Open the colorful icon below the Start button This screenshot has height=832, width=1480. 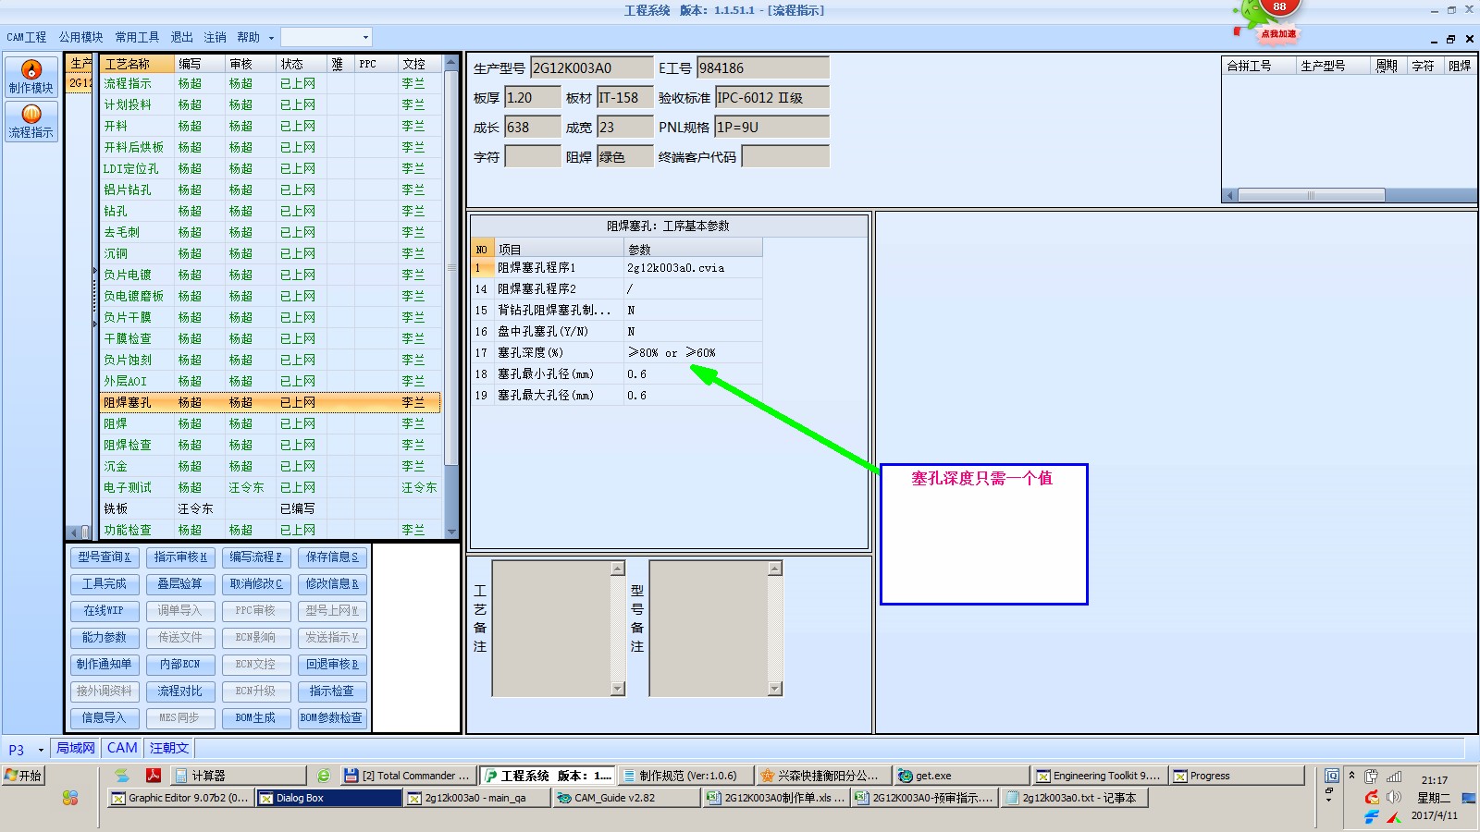(x=70, y=798)
